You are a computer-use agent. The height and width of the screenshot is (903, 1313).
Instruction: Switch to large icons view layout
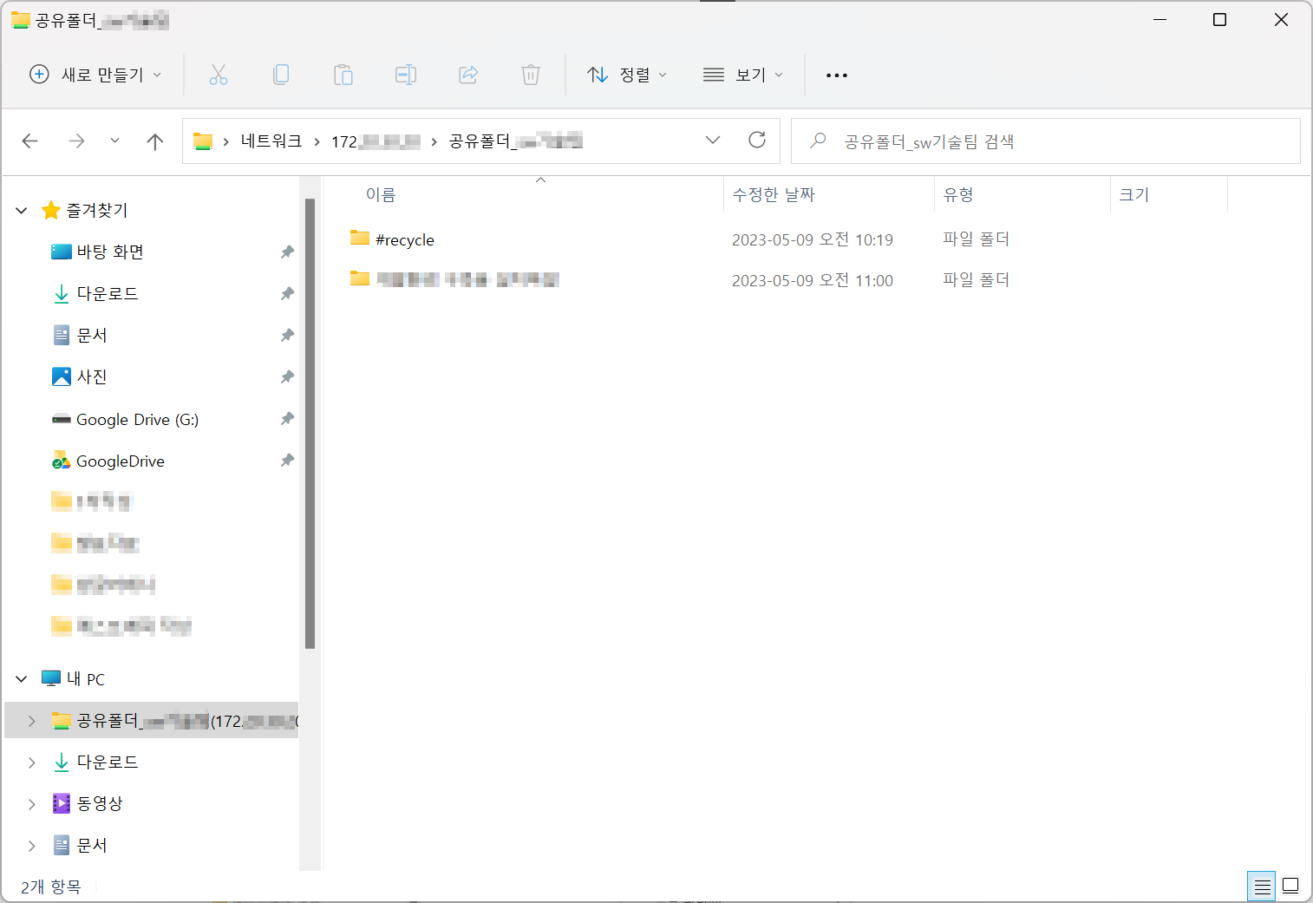click(1290, 886)
